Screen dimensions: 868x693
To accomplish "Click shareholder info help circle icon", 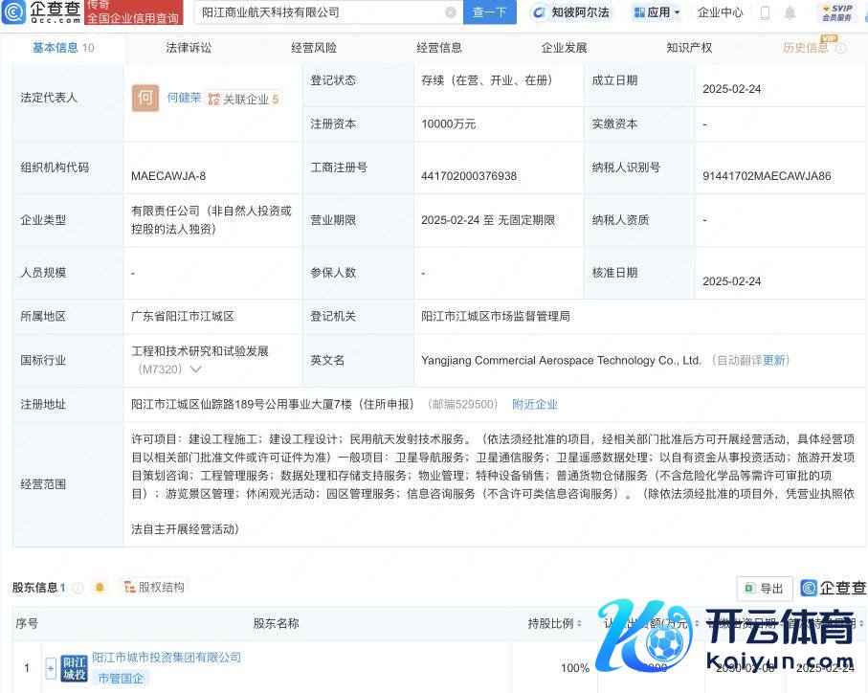I will pyautogui.click(x=78, y=588).
